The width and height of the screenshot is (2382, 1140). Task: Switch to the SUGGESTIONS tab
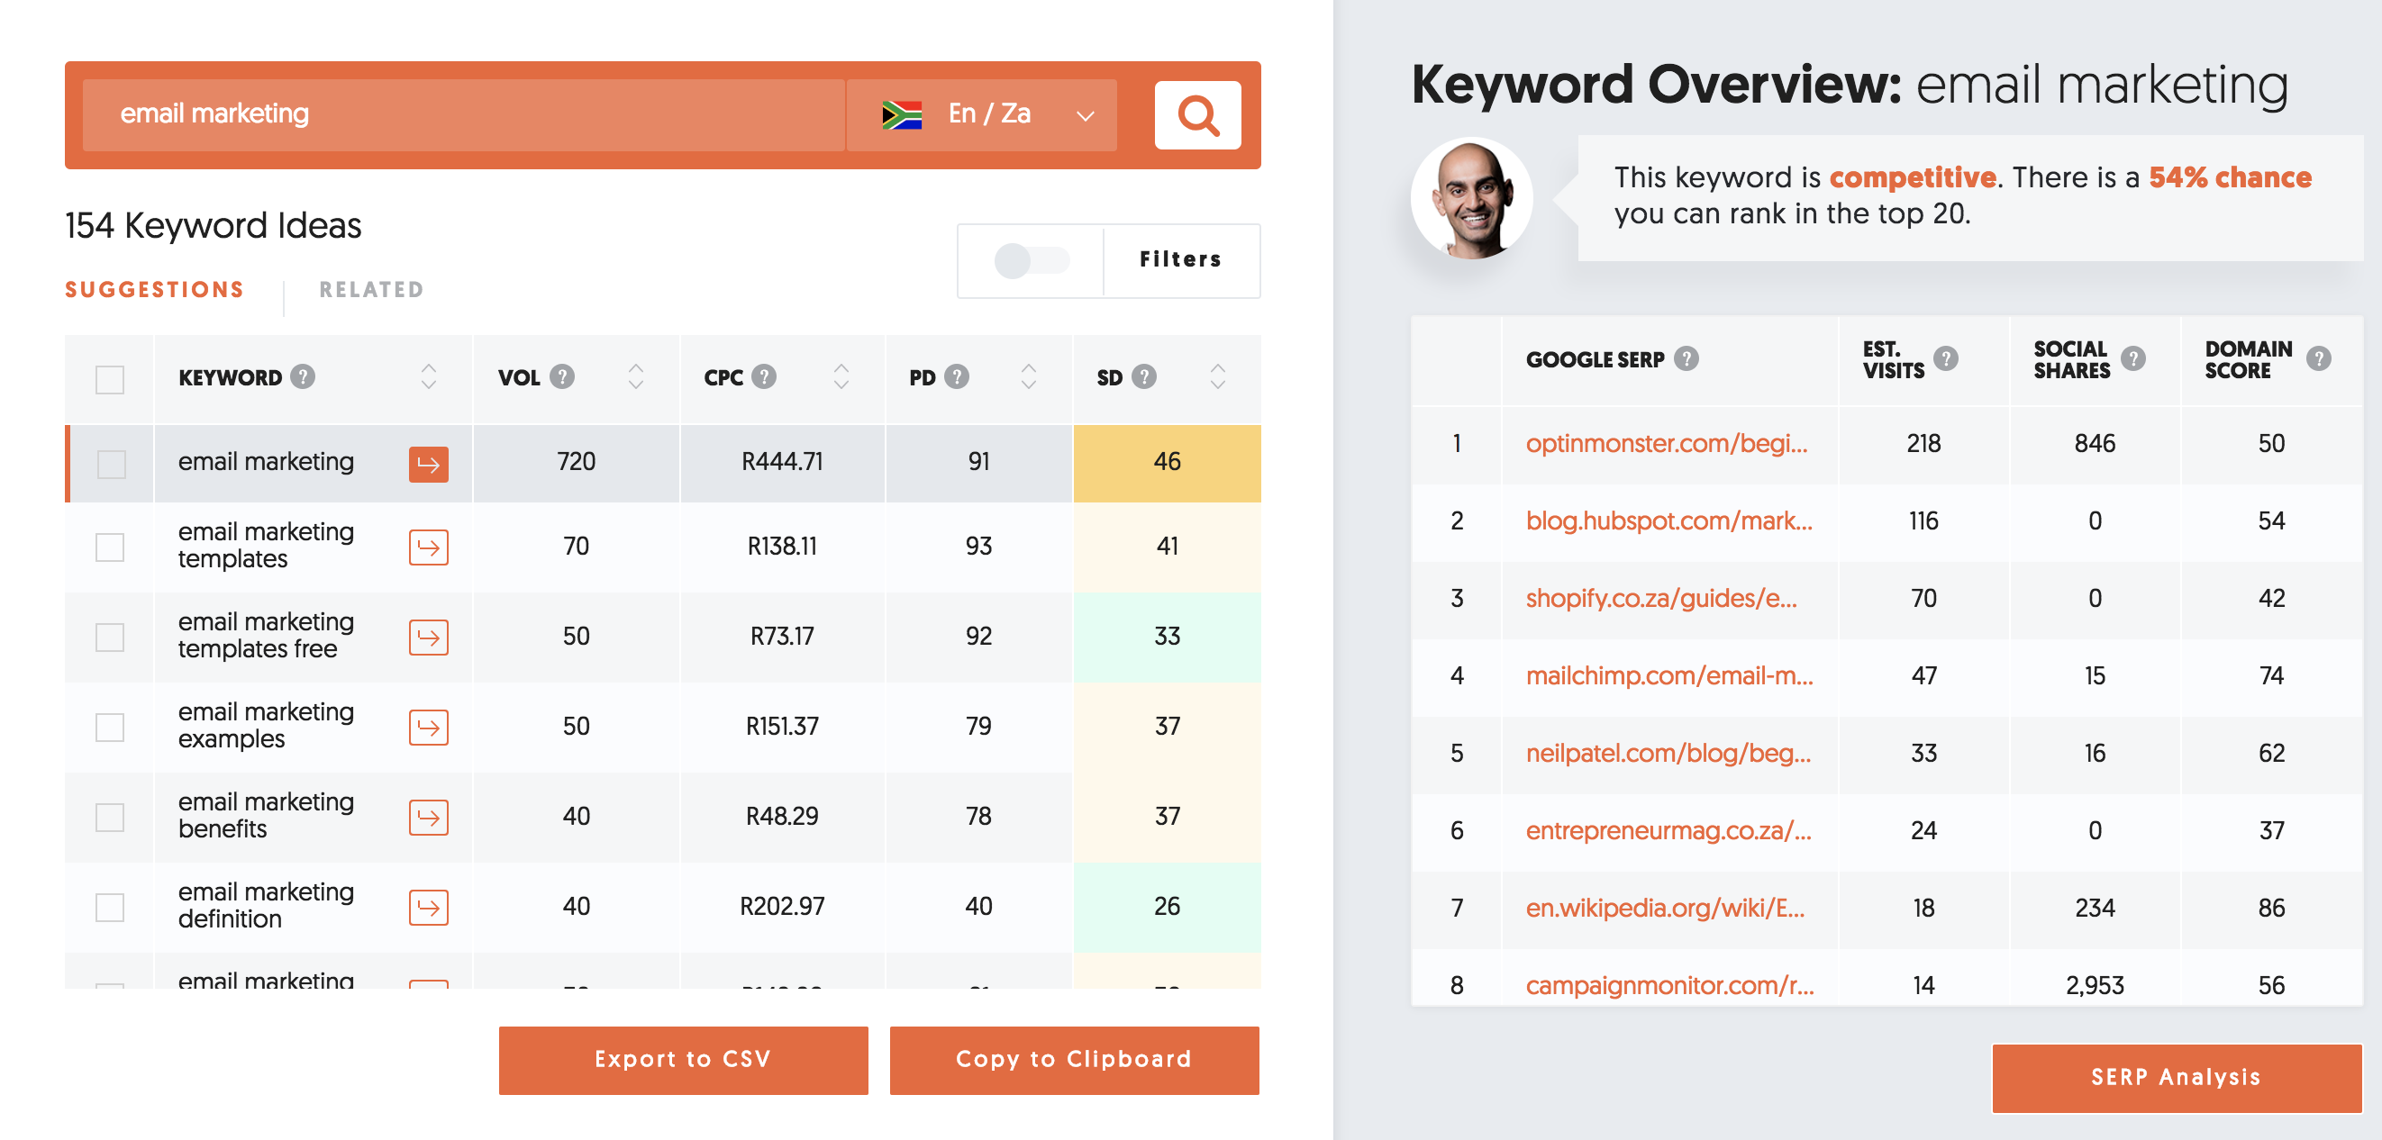pos(154,289)
